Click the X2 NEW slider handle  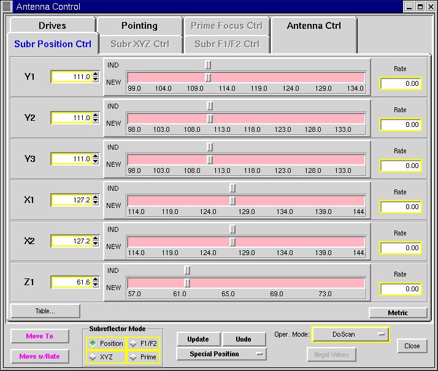232,242
